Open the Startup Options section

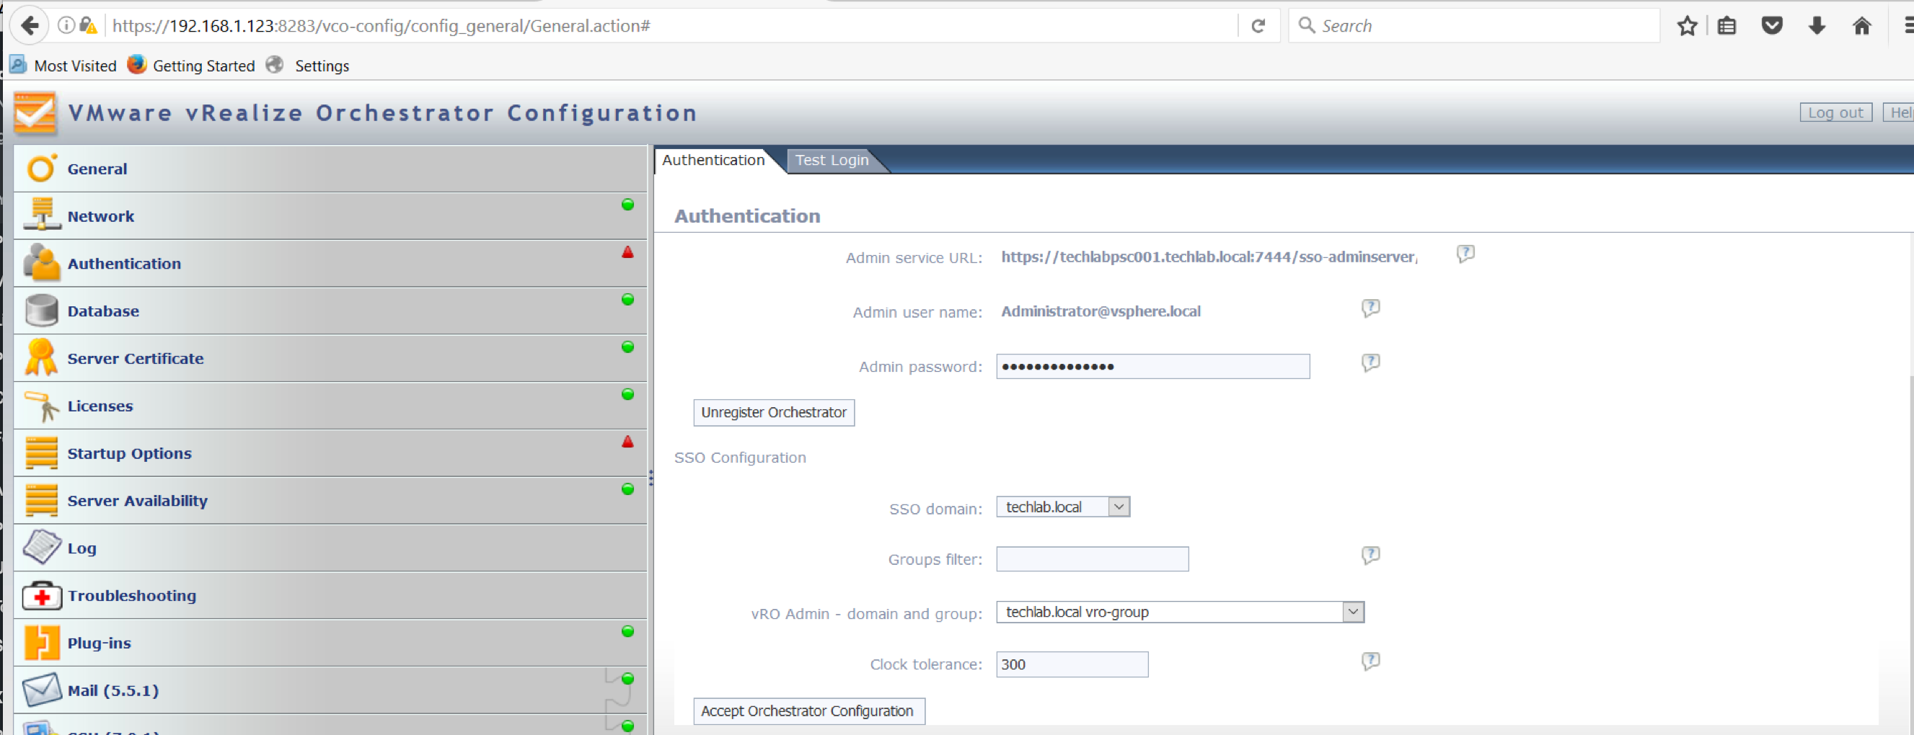330,454
